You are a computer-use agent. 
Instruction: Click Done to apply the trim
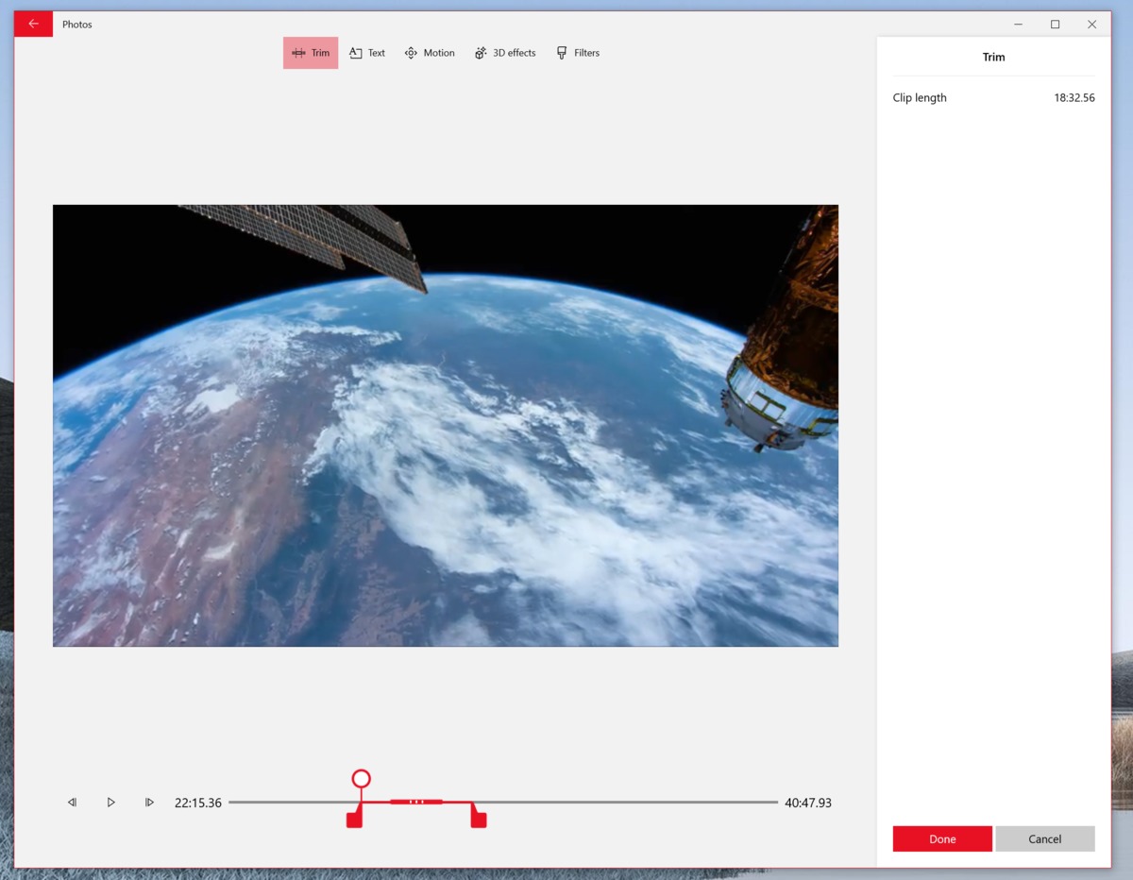[x=941, y=838]
